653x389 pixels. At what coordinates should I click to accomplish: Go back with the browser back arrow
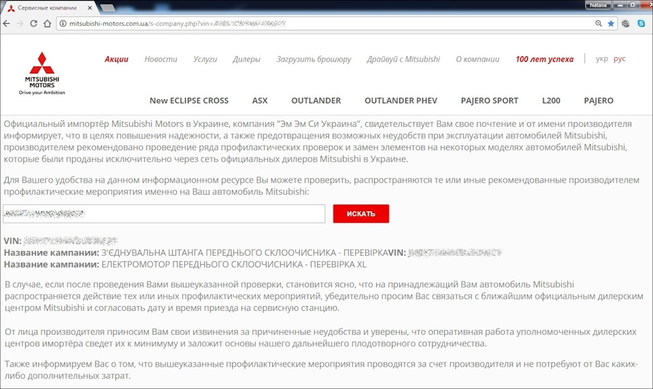6,23
